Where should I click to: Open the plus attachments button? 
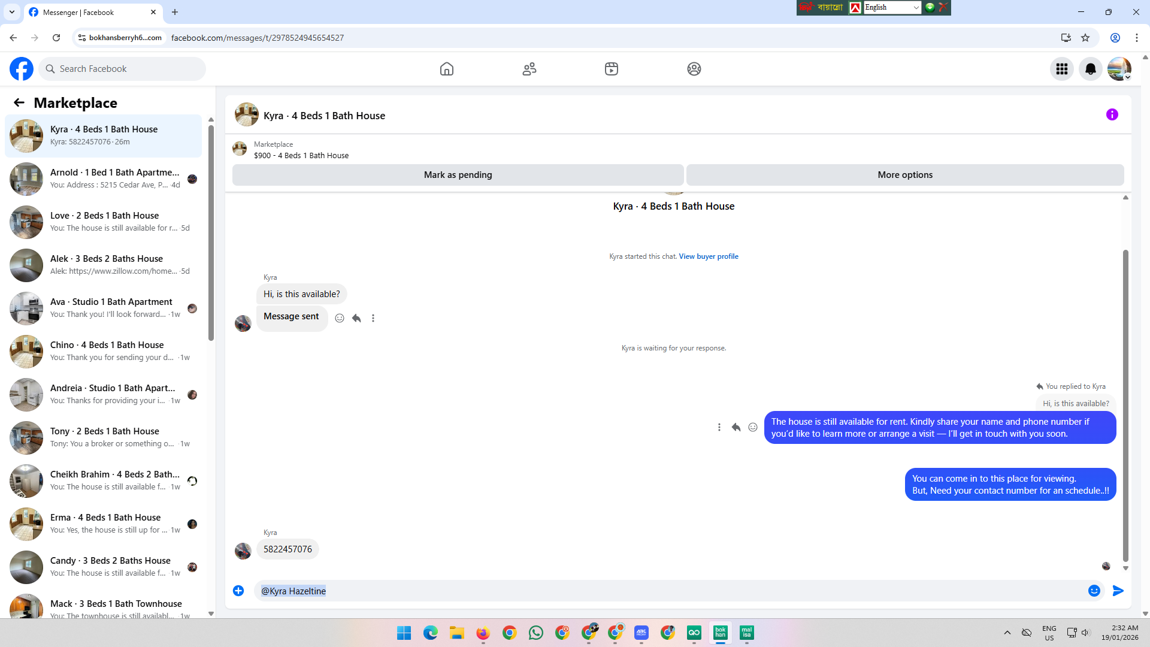pyautogui.click(x=238, y=591)
